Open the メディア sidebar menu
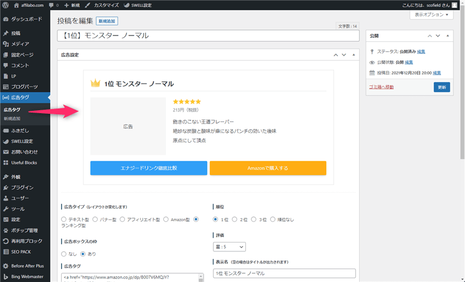465x282 pixels. [25, 44]
